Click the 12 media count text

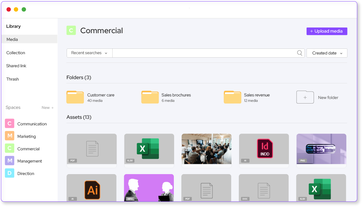pyautogui.click(x=251, y=101)
